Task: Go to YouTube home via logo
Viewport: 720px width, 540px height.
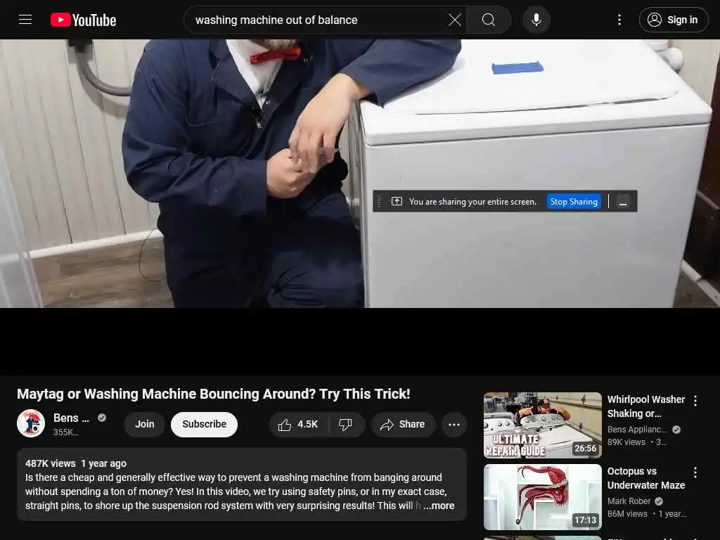Action: (x=83, y=20)
